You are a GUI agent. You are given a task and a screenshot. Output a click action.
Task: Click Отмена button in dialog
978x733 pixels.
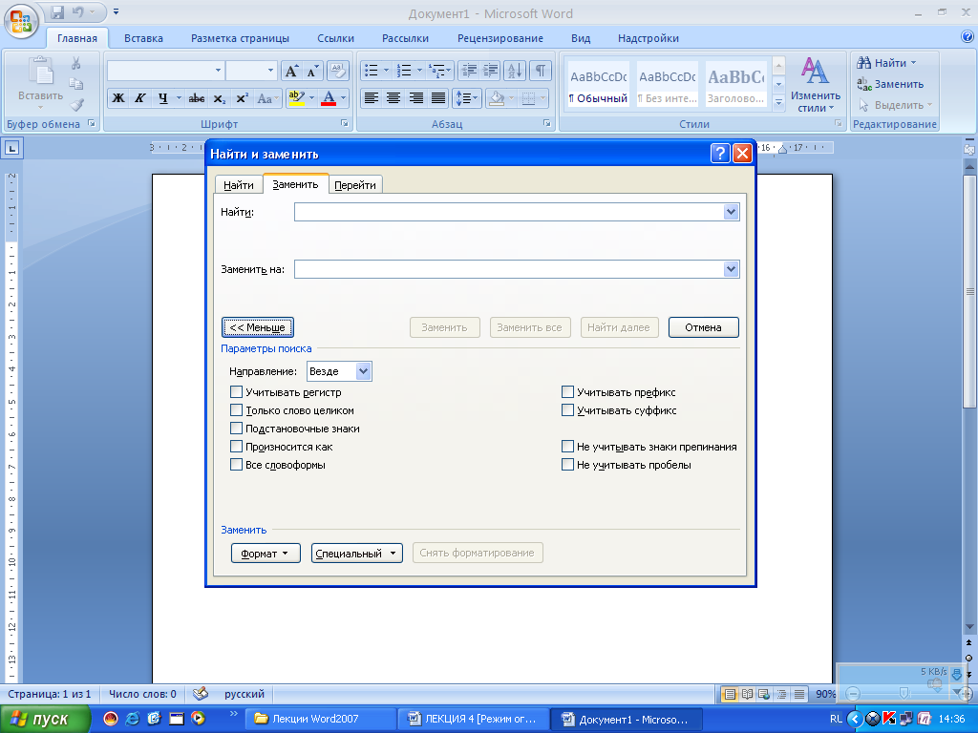(x=704, y=327)
